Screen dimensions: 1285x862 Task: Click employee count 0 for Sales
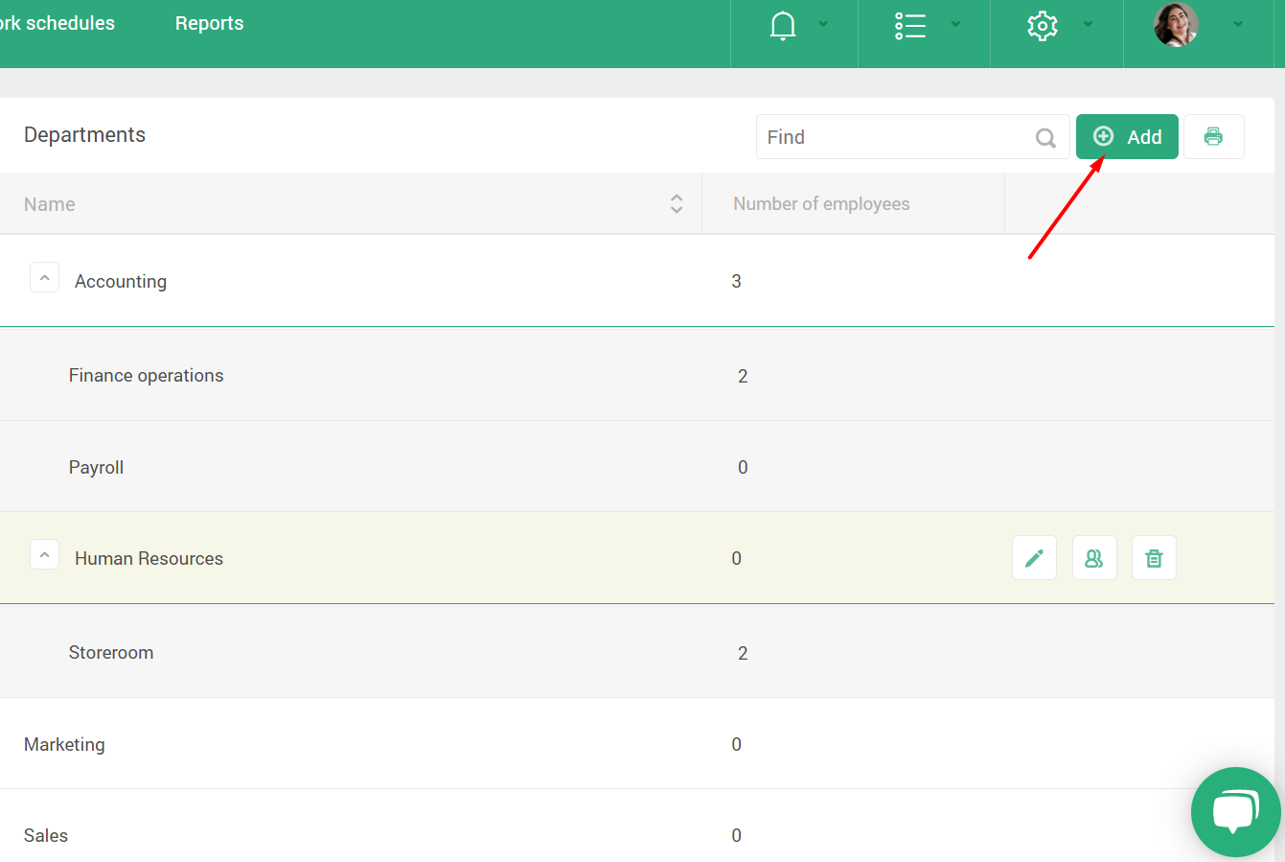(x=736, y=835)
